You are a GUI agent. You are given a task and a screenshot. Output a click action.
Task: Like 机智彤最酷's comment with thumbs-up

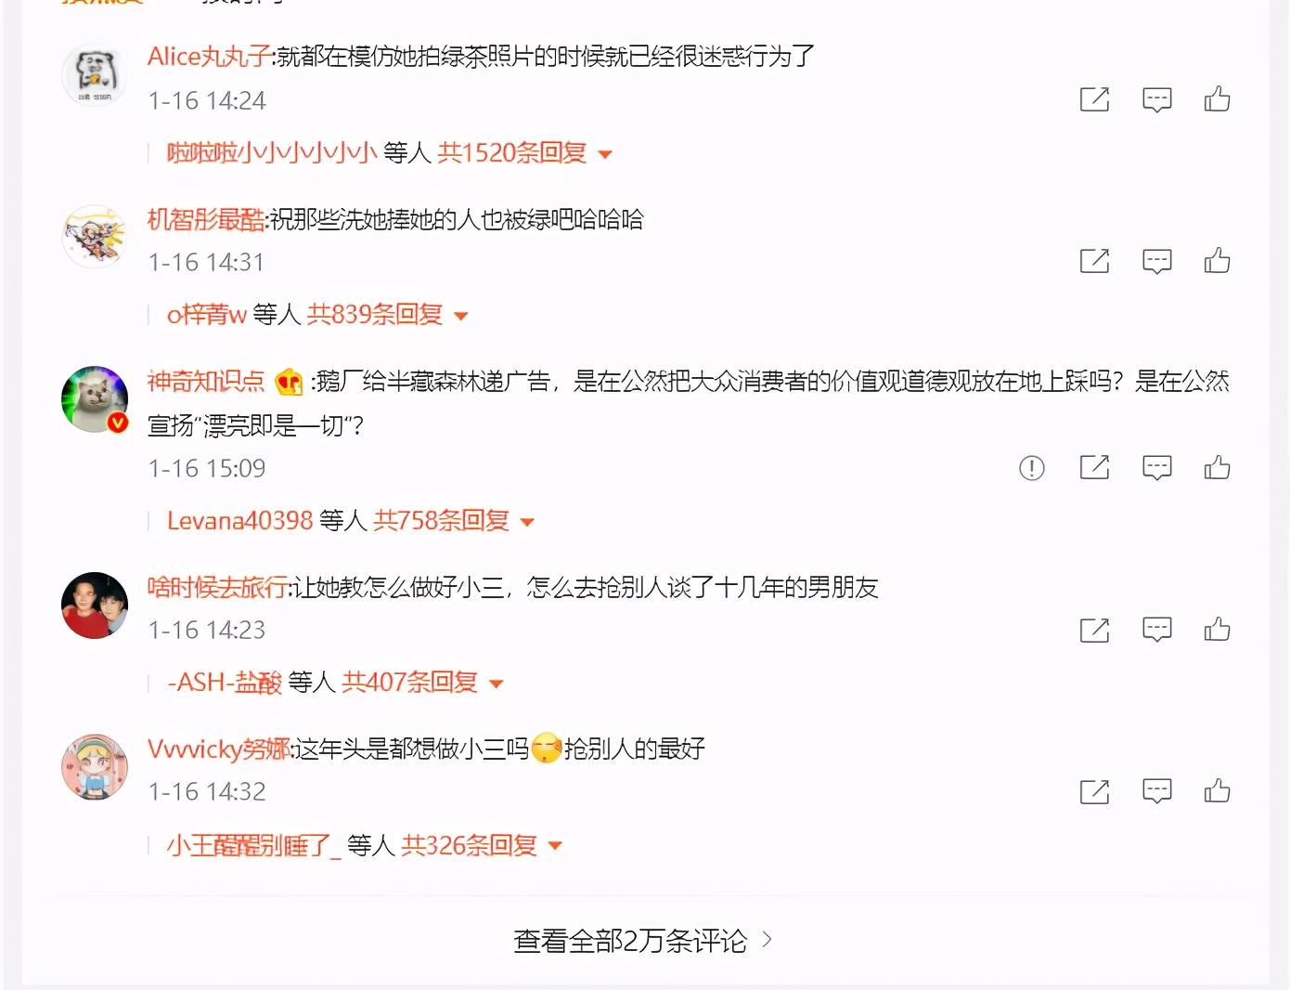(1217, 260)
